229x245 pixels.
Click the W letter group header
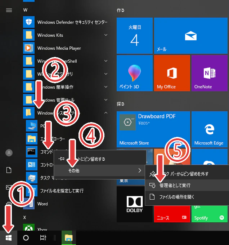(x=25, y=10)
